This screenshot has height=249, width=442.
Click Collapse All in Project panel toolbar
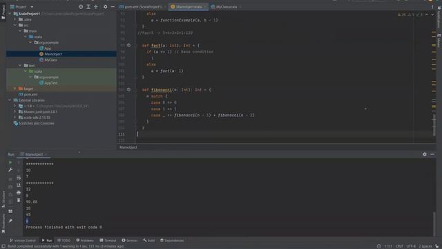pos(96,7)
